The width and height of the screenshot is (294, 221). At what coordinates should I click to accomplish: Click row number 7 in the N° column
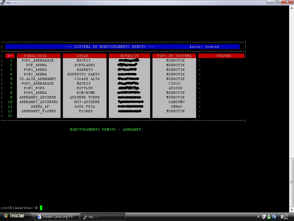click(11, 88)
